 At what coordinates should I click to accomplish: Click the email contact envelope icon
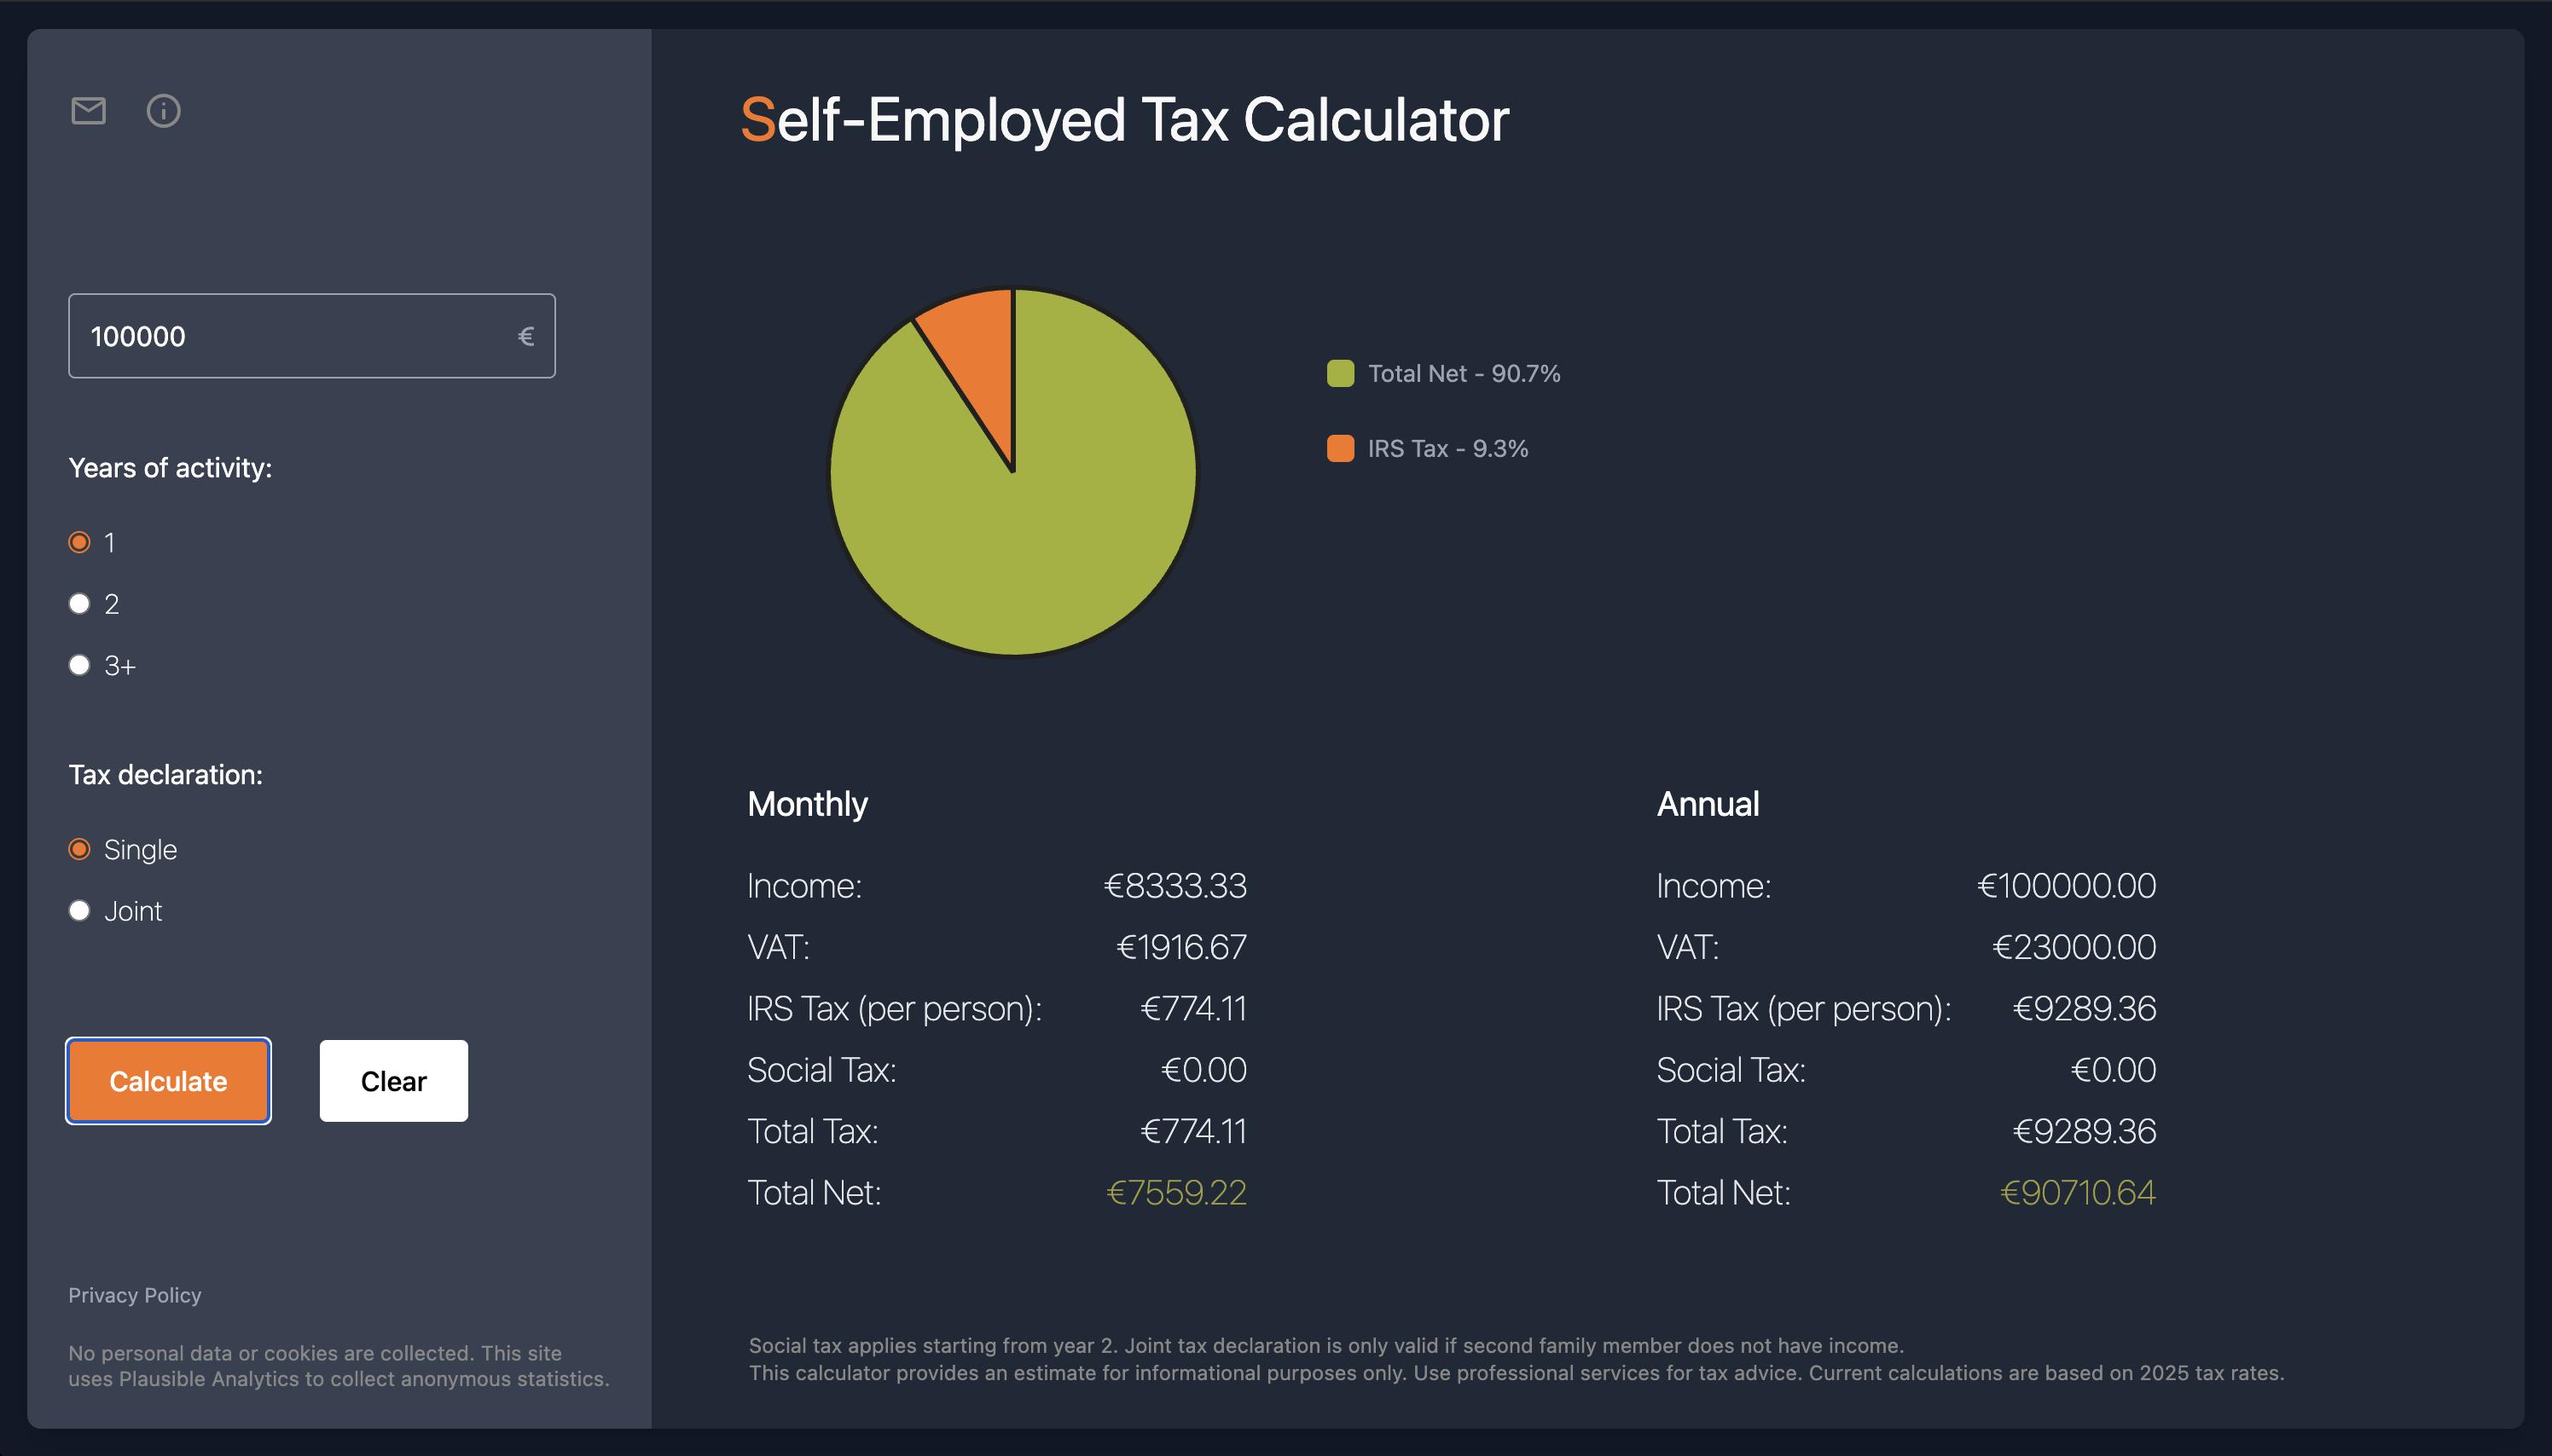tap(87, 111)
